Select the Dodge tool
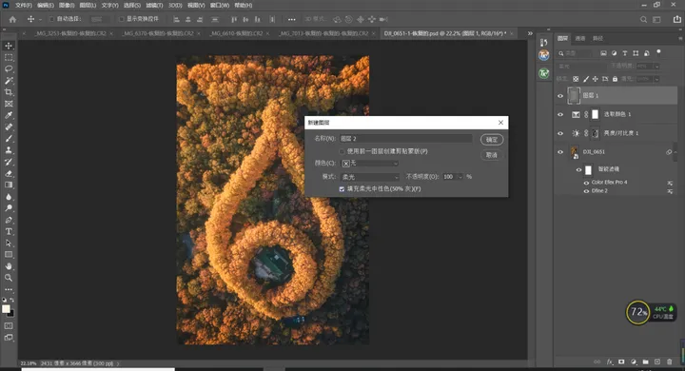Image resolution: width=685 pixels, height=371 pixels. click(x=9, y=208)
